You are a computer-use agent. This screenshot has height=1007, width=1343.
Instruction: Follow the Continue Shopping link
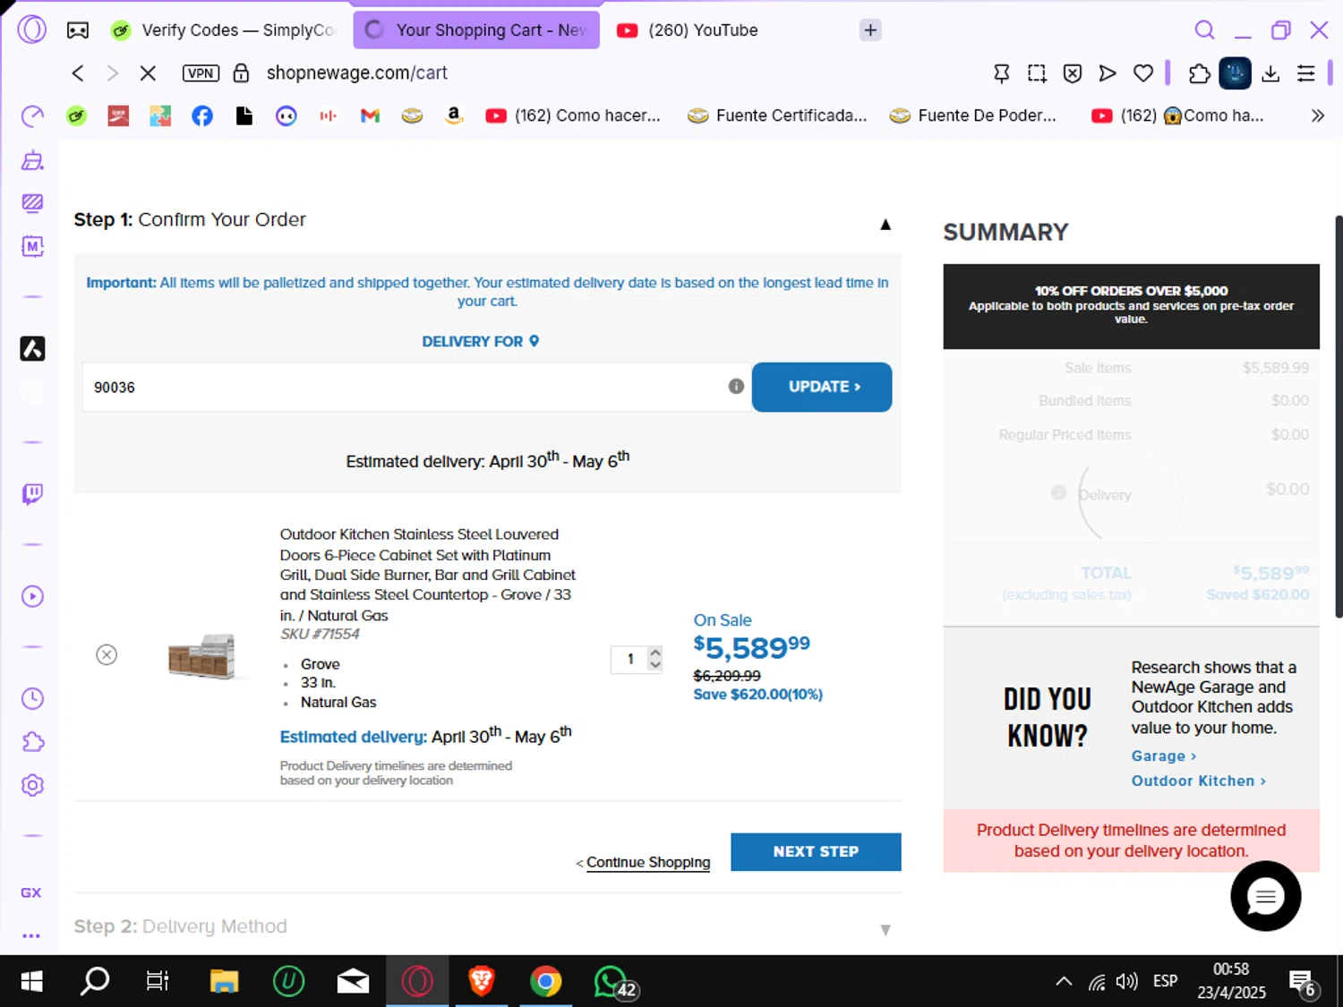pos(647,863)
